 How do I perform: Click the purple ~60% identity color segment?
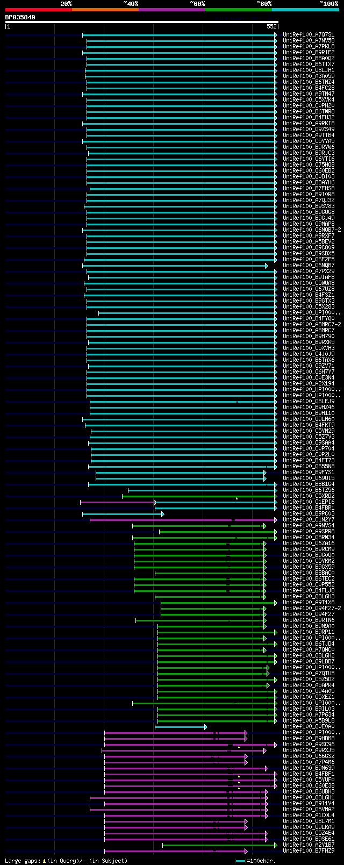tap(172, 10)
